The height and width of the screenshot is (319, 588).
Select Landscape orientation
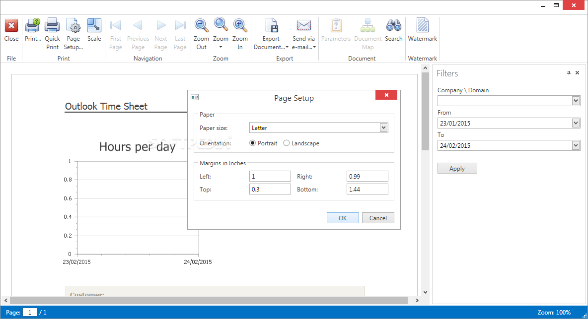(x=287, y=143)
